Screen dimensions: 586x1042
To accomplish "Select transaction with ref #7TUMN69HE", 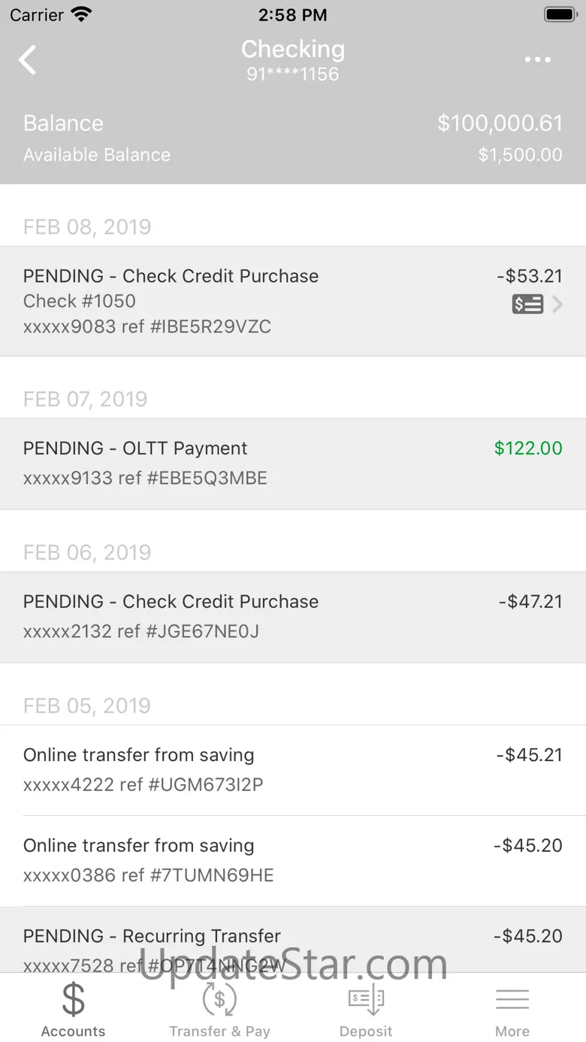I will click(293, 860).
